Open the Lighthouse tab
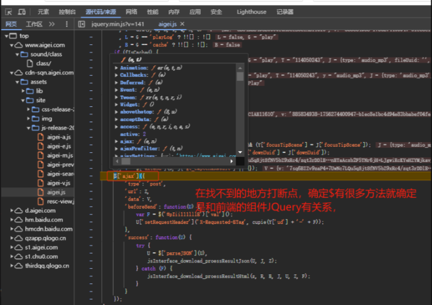 [x=251, y=12]
